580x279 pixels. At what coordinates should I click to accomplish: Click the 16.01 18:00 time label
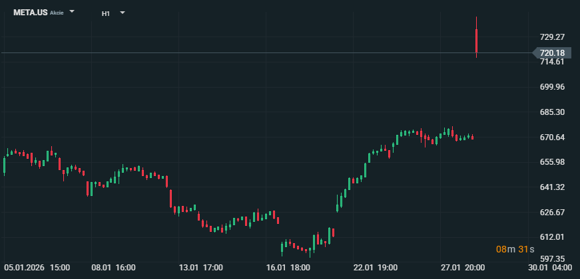point(288,268)
